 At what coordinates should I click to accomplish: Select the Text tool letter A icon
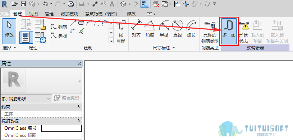112,4
